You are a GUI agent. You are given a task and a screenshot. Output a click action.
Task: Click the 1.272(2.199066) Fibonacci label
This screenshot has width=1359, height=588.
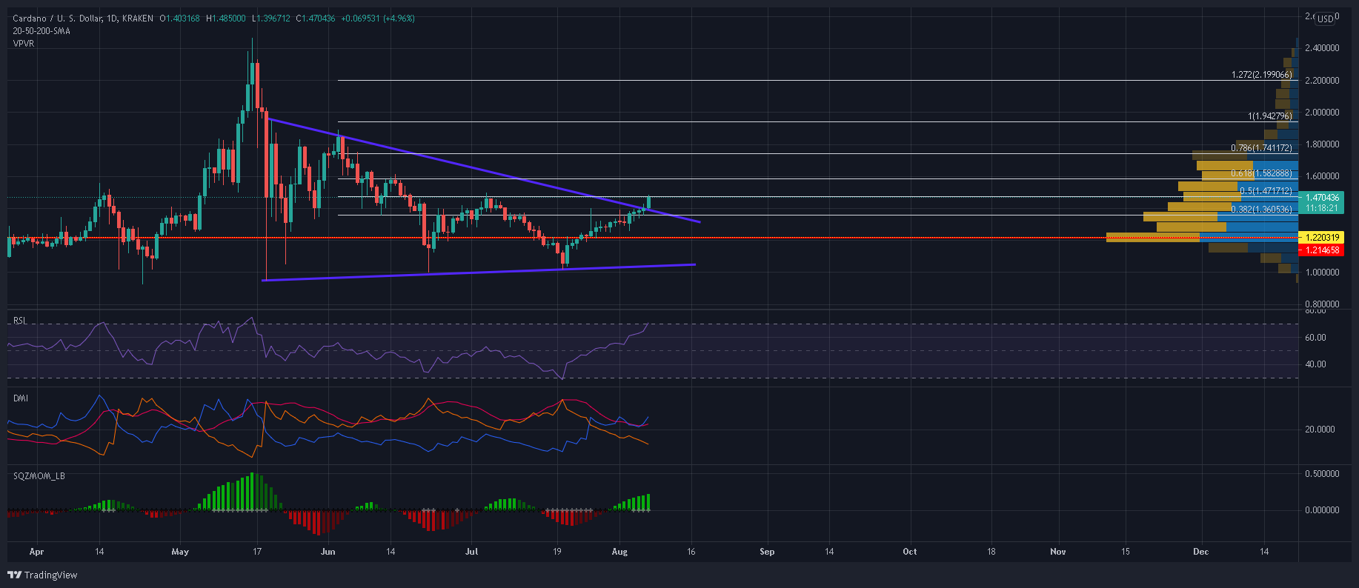click(1261, 75)
